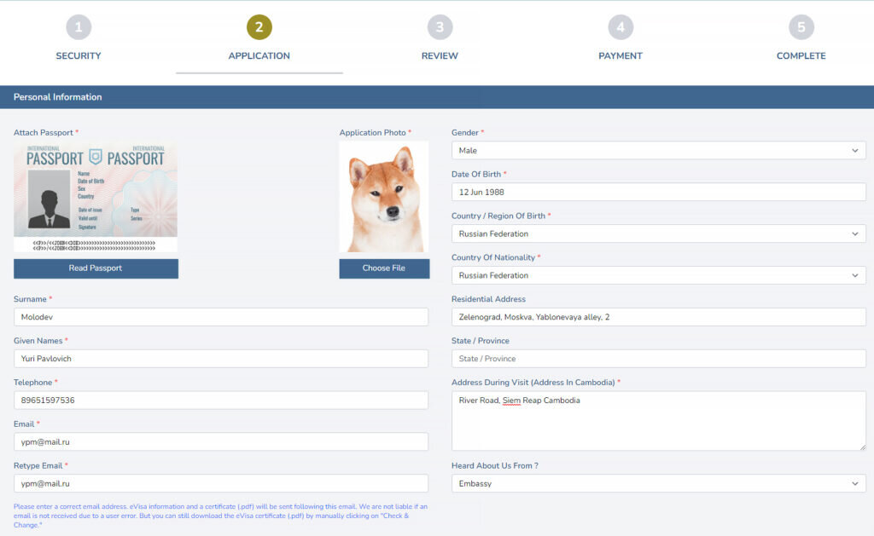Go to the REVIEW step label
Viewport: 874px width, 536px height.
(x=440, y=55)
